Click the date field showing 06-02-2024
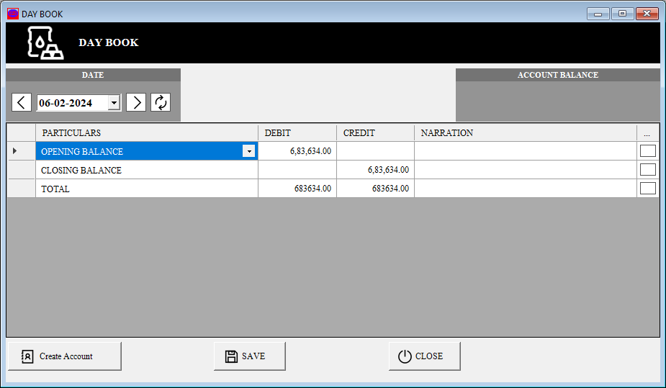666x388 pixels. click(x=71, y=103)
